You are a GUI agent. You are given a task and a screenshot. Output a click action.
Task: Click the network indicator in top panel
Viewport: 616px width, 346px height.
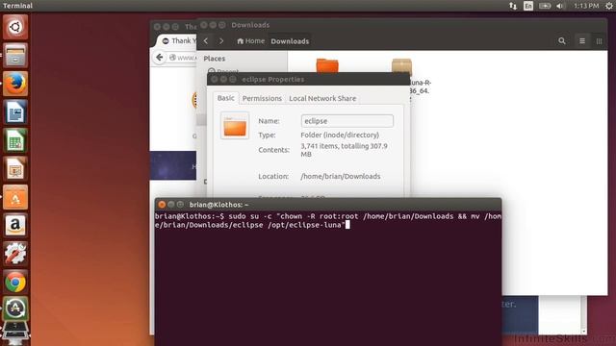513,6
